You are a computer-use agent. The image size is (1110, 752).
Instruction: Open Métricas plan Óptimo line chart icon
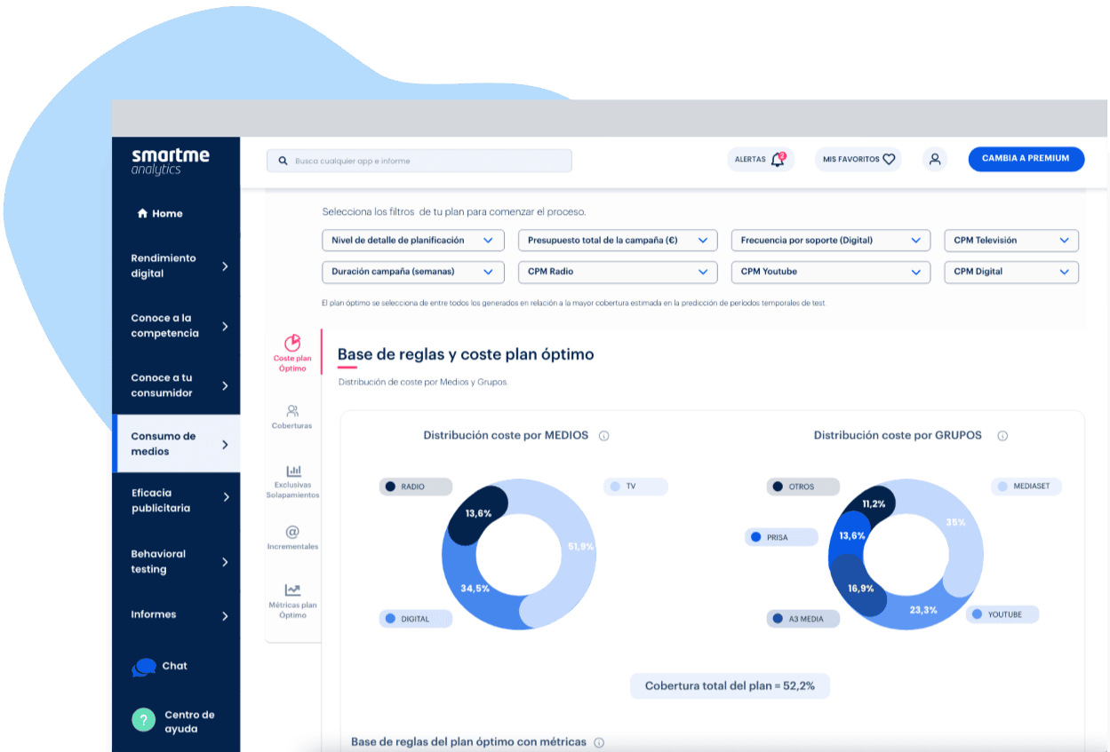(x=292, y=589)
